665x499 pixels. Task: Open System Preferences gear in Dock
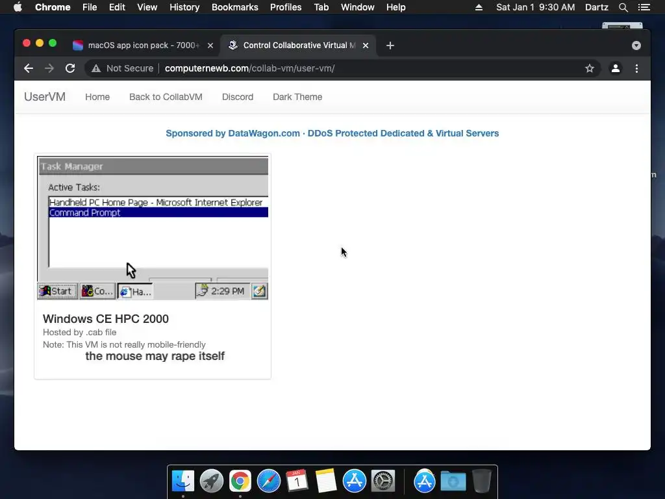click(x=383, y=481)
